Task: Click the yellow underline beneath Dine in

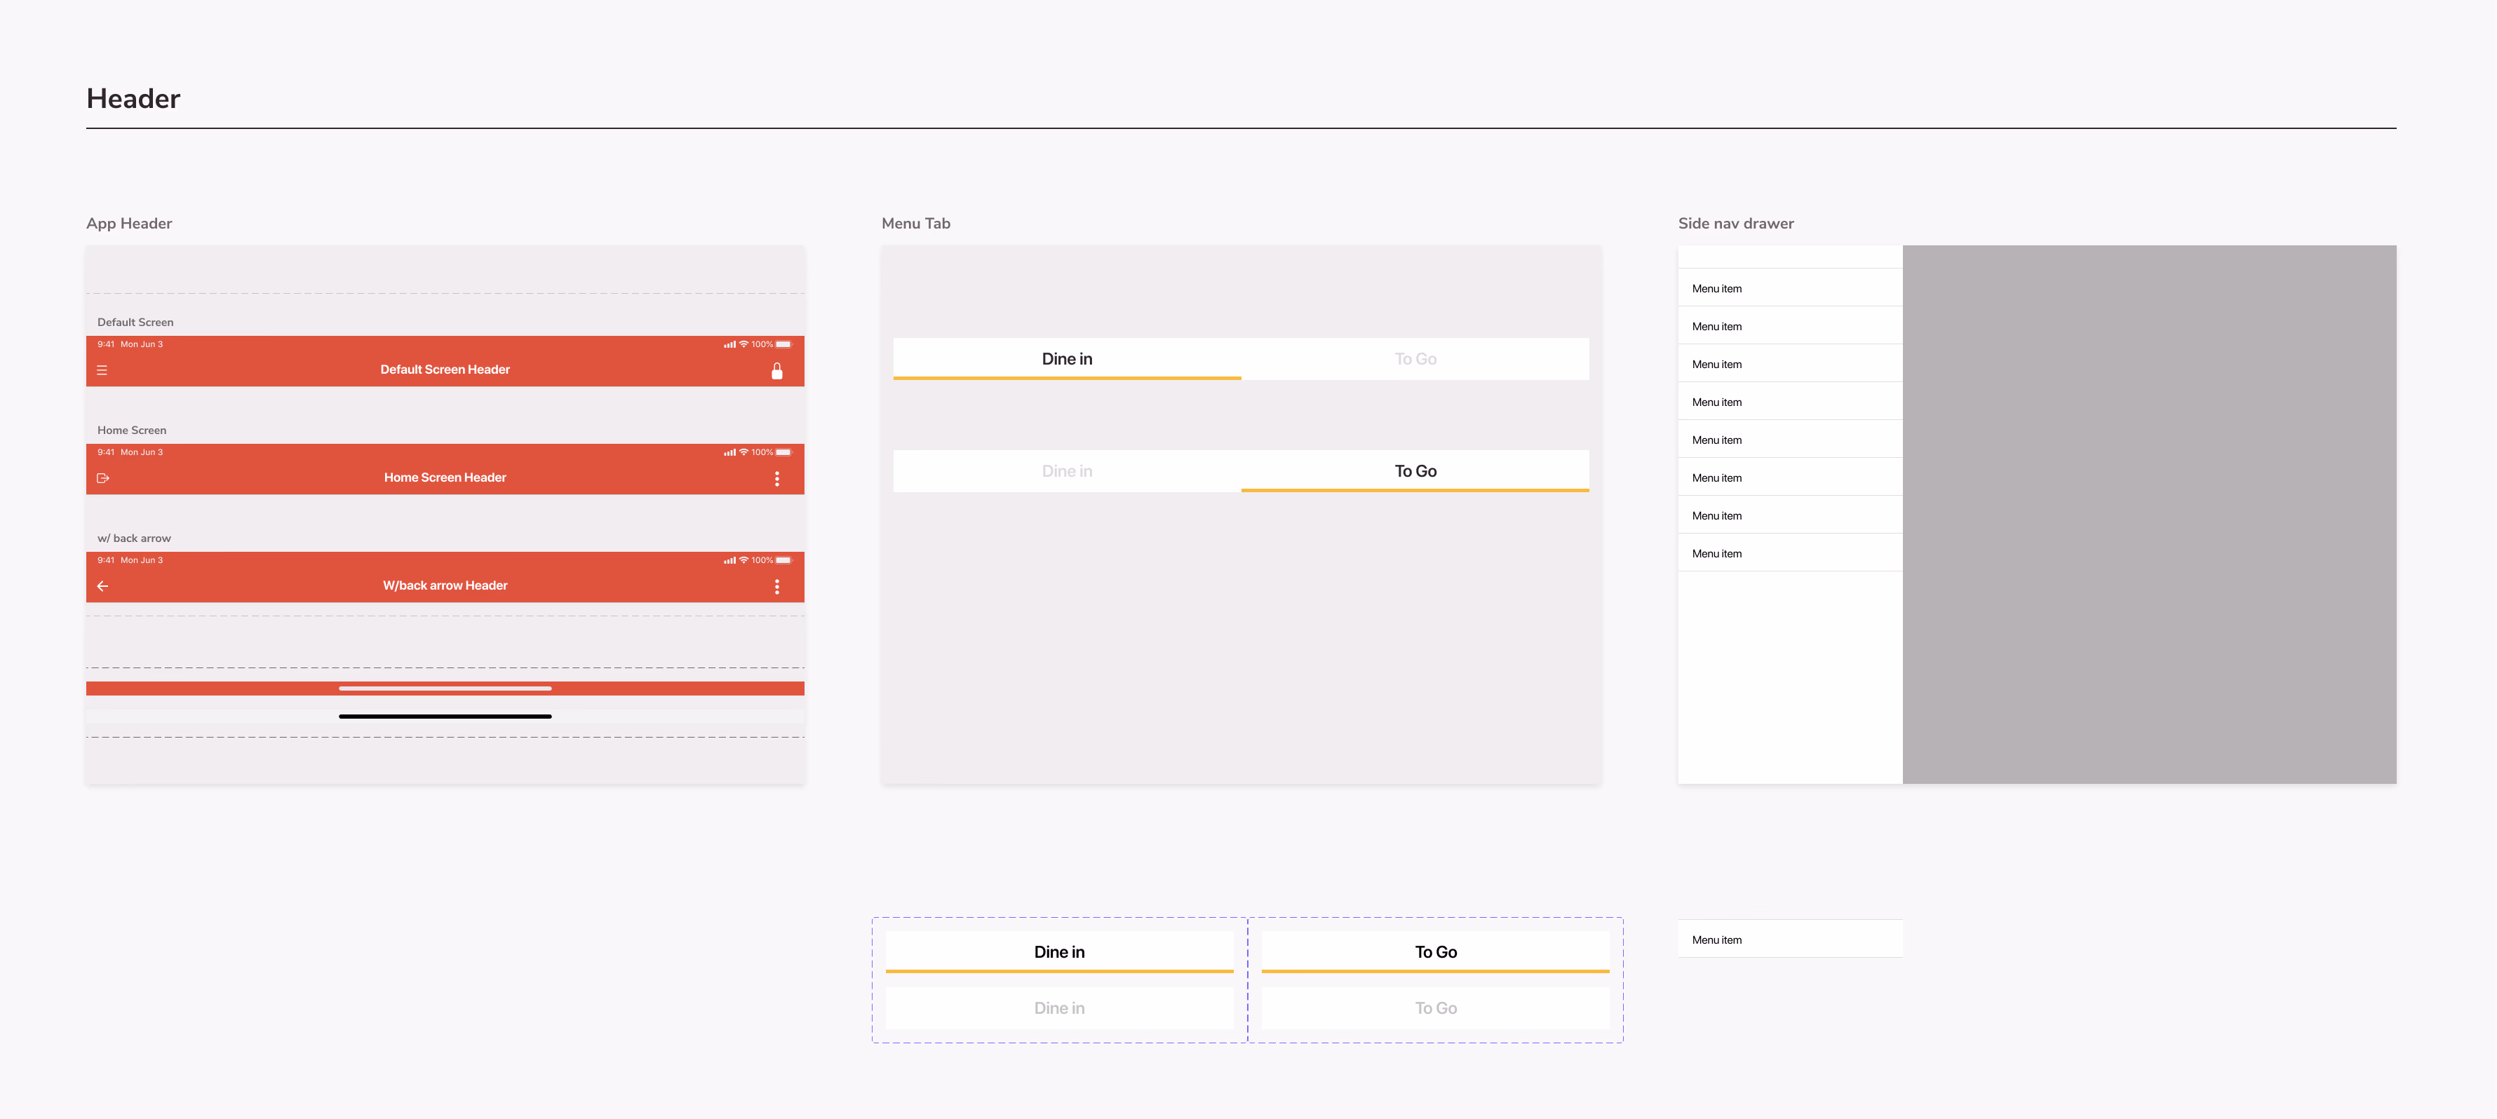Action: click(1066, 378)
